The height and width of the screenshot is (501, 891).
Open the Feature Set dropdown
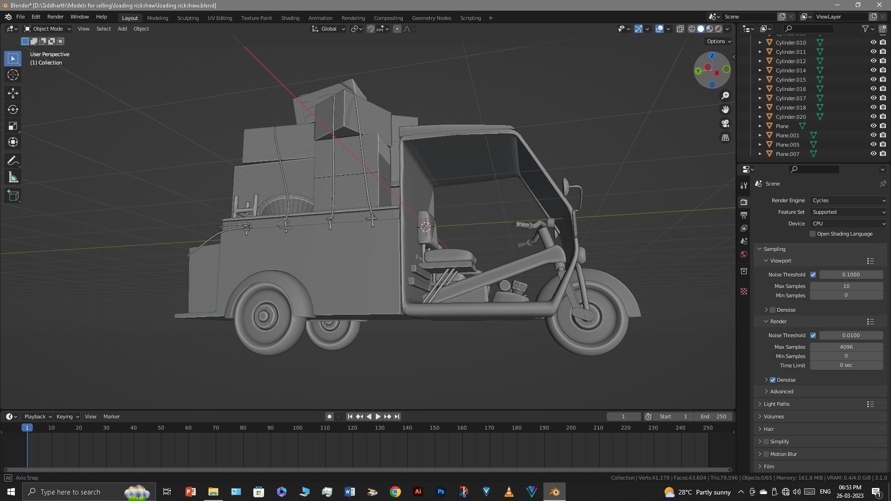848,212
